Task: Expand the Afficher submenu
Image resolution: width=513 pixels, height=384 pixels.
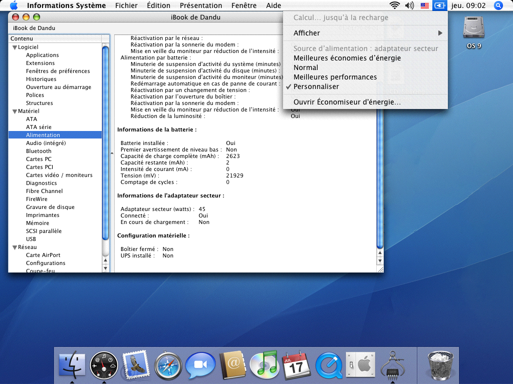Action: pyautogui.click(x=365, y=33)
